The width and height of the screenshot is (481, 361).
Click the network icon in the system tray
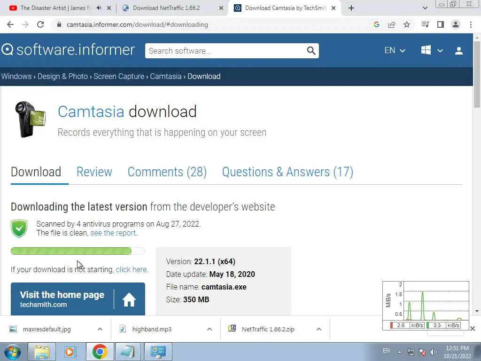tap(411, 352)
